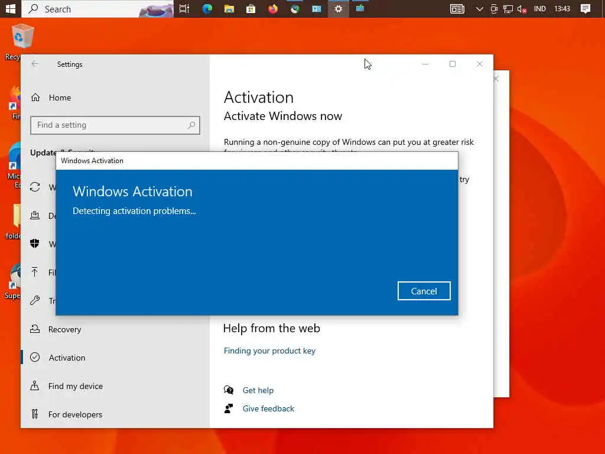Click the Windows Security shield icon
This screenshot has height=454, width=605.
[35, 243]
